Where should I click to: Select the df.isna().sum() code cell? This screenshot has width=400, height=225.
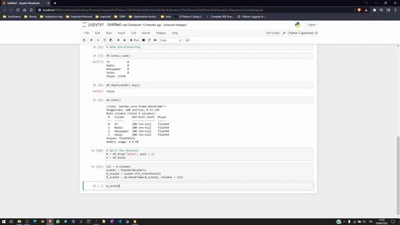click(209, 56)
